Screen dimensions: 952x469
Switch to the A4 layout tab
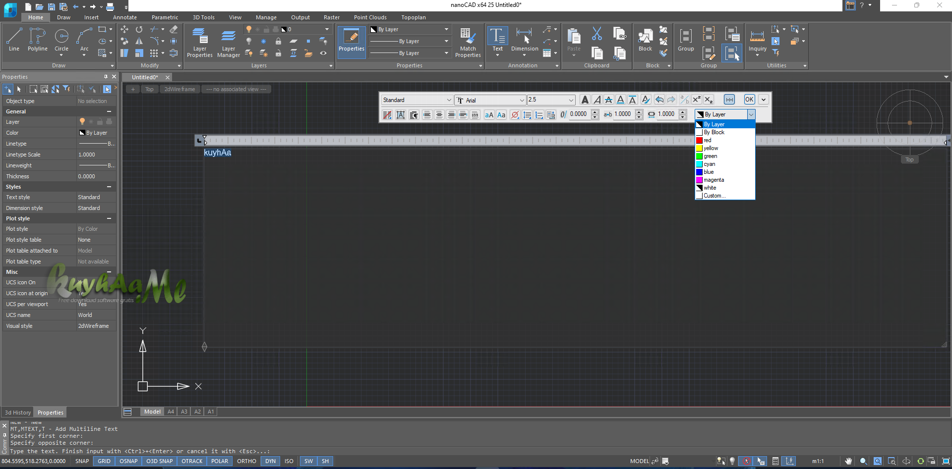pos(171,412)
